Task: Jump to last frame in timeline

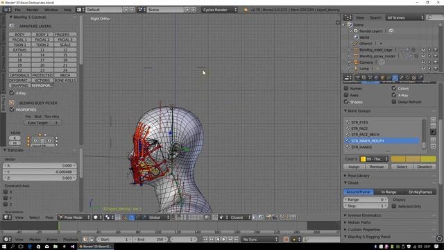Action: pos(237,240)
